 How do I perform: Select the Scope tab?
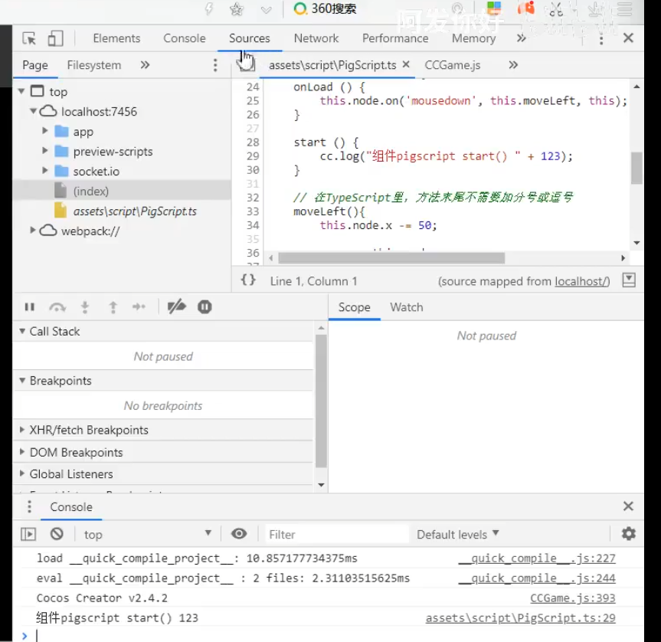point(354,307)
